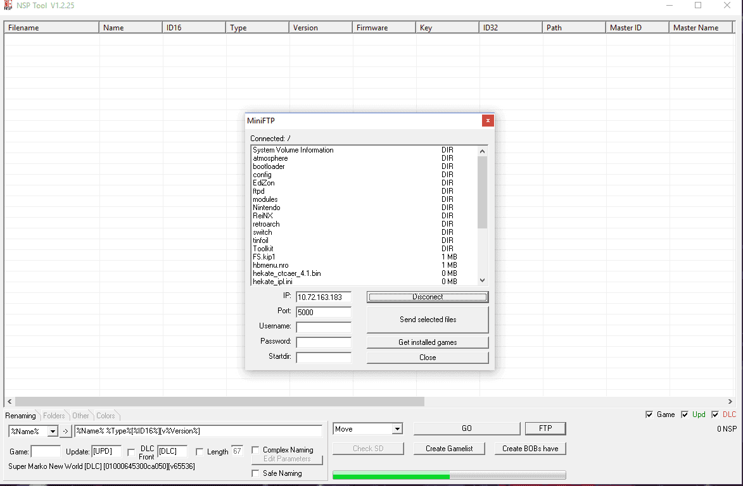The height and width of the screenshot is (486, 743).
Task: Select the tinfoil folder row
Action: [x=364, y=240]
